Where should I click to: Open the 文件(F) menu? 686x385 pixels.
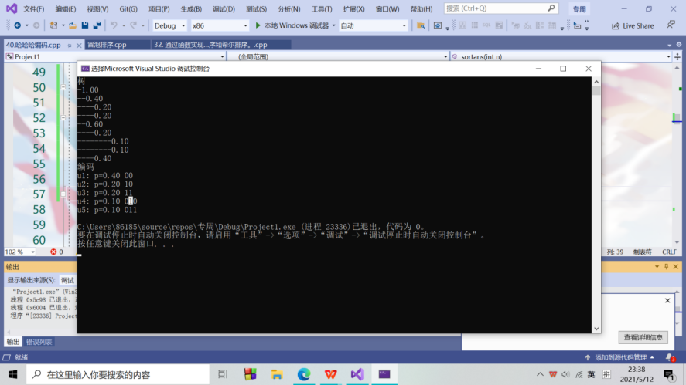coord(33,8)
